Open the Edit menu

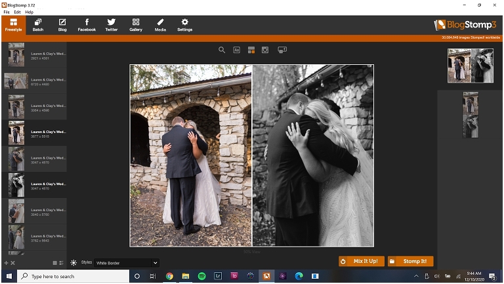coord(17,12)
